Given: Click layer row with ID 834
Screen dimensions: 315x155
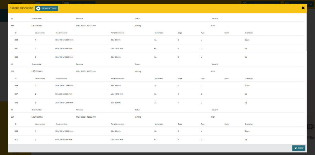Looking at the screenshot, I should point(16,49).
